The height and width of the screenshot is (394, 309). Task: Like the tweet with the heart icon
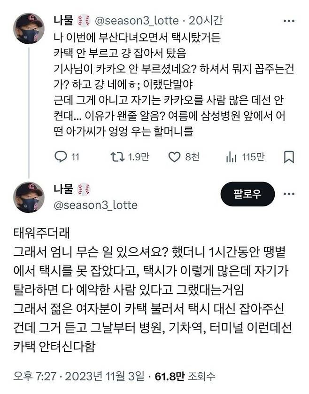(175, 157)
